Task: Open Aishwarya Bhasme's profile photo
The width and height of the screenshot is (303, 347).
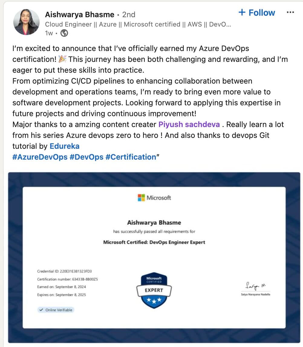Action: (x=26, y=22)
